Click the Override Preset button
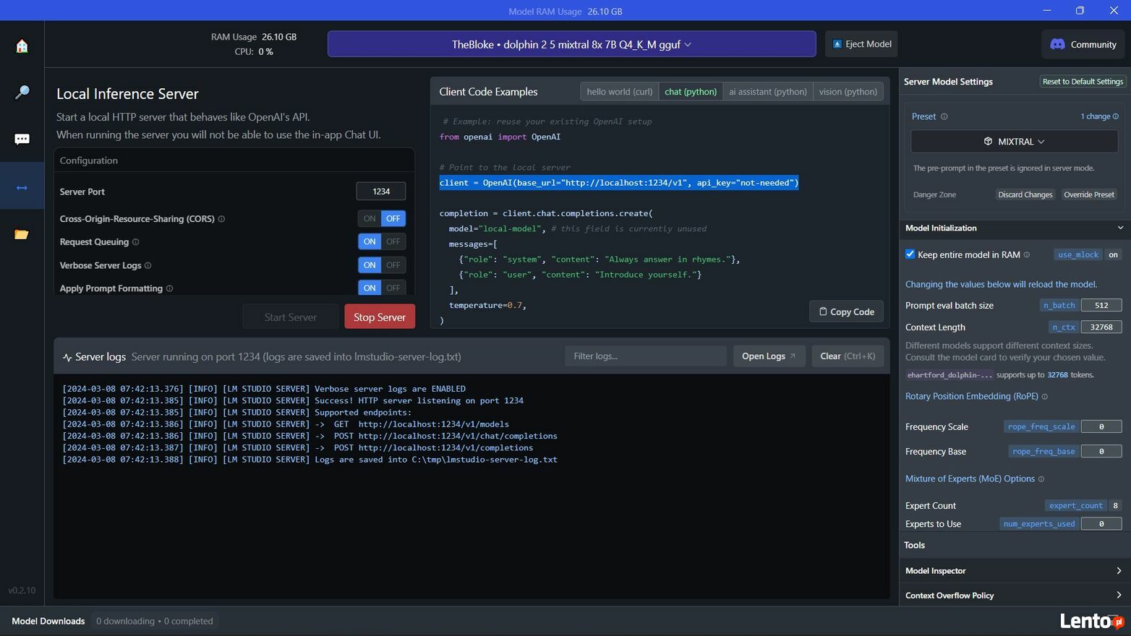Image resolution: width=1131 pixels, height=636 pixels. pos(1089,194)
